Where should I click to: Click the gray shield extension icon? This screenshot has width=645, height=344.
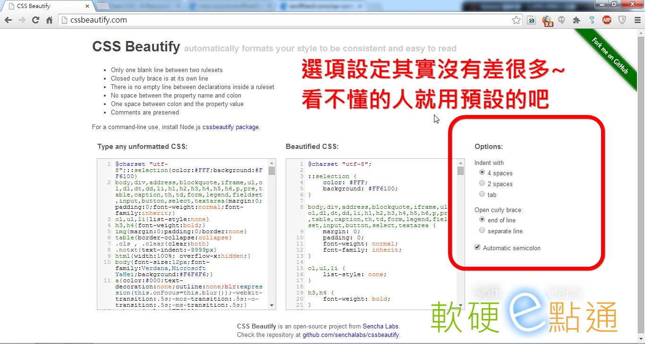click(x=622, y=20)
